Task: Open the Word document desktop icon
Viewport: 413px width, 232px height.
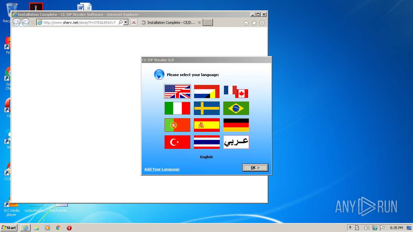Action: click(85, 6)
